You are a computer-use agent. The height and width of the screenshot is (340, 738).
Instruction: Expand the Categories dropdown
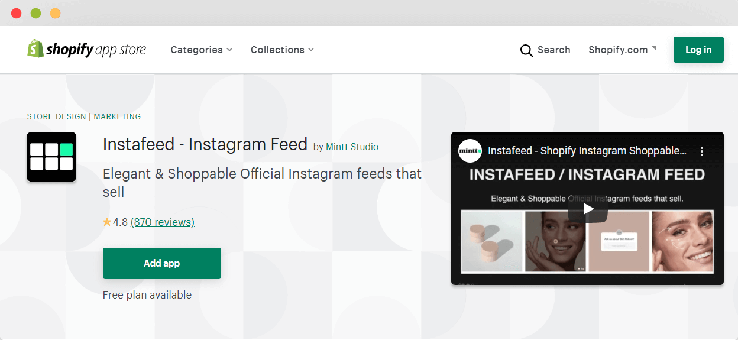point(201,50)
